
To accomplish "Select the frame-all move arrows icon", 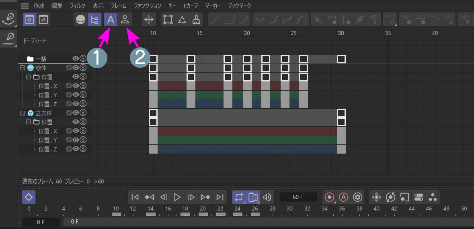I will point(149,19).
